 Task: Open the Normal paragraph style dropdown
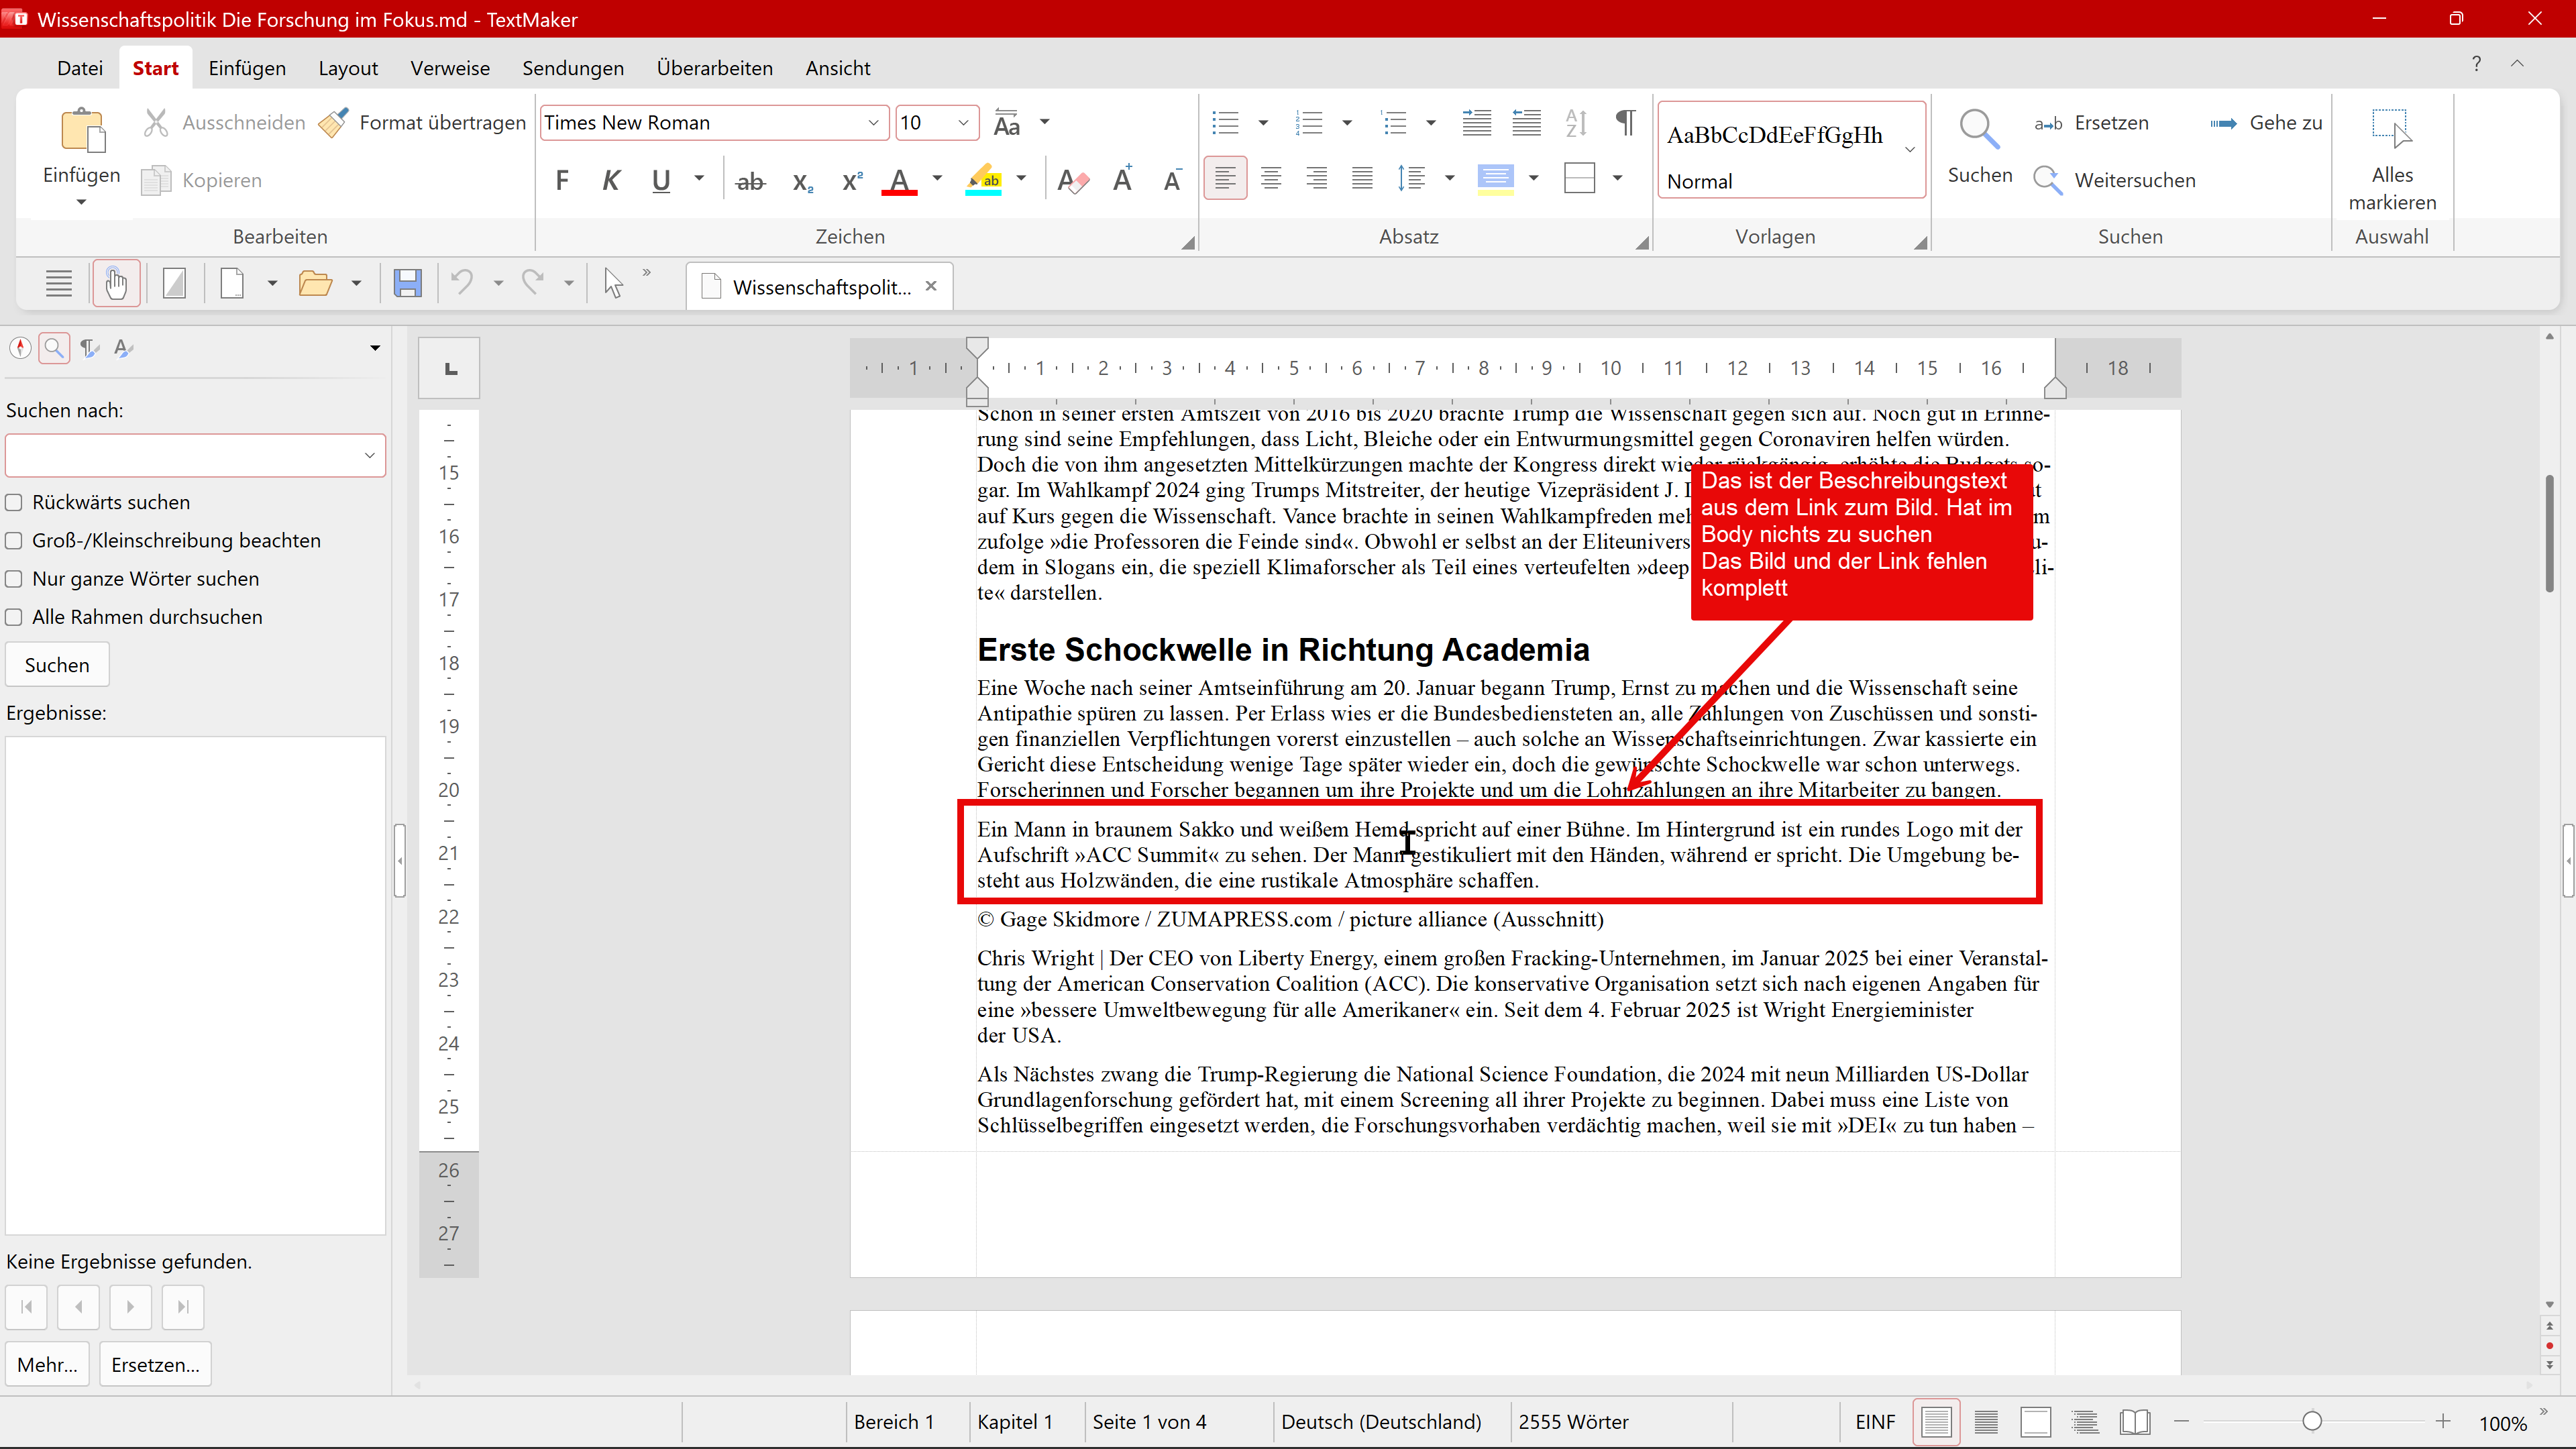pos(1910,150)
